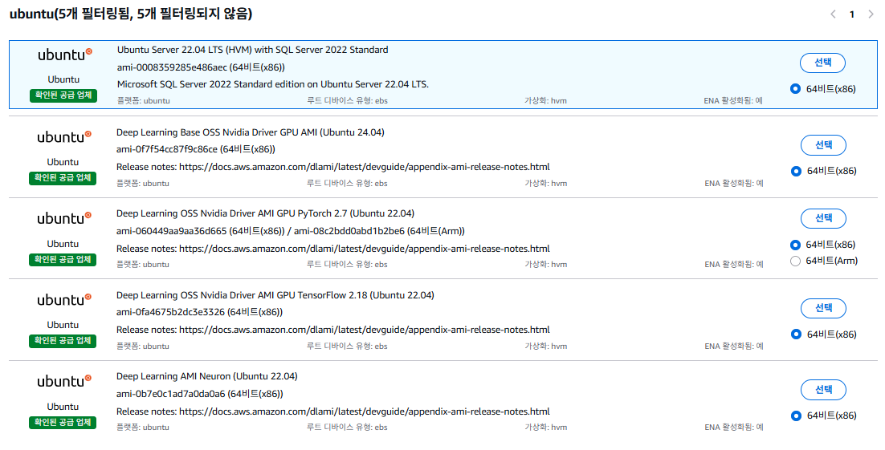Click Ubuntu logo of TensorFlow 2.18 AMI
Screen dimensions: 885x450
coord(63,299)
